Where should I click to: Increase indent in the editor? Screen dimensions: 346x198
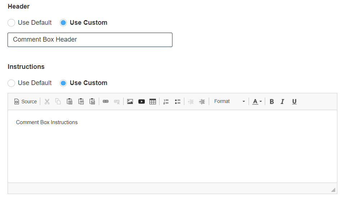[202, 102]
